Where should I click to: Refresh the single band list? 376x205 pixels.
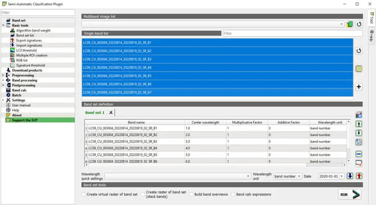[359, 51]
